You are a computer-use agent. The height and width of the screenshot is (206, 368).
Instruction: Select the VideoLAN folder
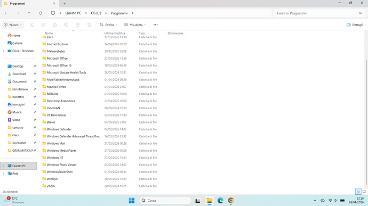pyautogui.click(x=51, y=108)
